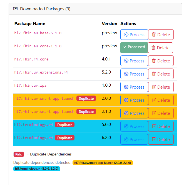Click the yellow smart-app-launch duplicate chip
The width and height of the screenshot is (184, 185).
click(x=103, y=163)
